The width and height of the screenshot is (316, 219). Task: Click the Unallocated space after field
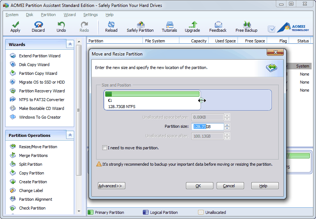coord(208,136)
